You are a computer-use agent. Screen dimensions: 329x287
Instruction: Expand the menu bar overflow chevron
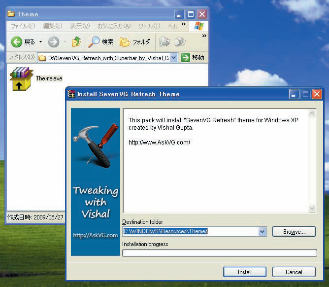[184, 24]
